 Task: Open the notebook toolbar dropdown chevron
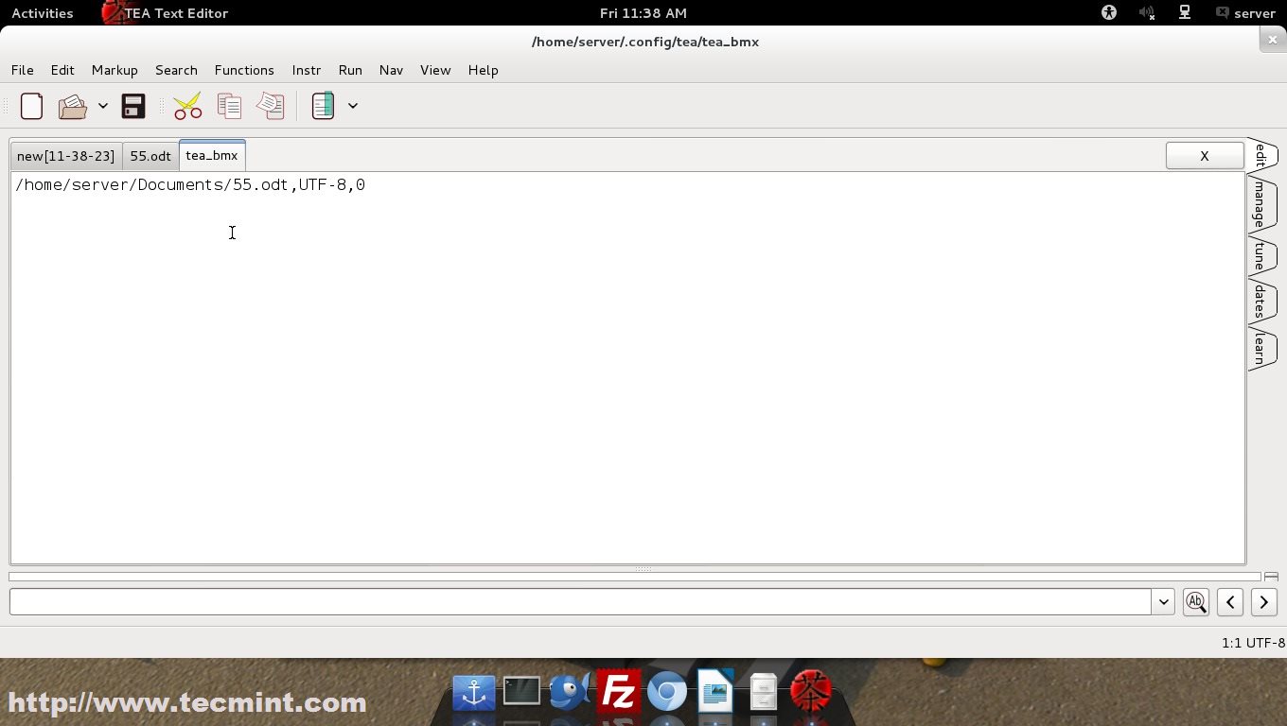353,106
